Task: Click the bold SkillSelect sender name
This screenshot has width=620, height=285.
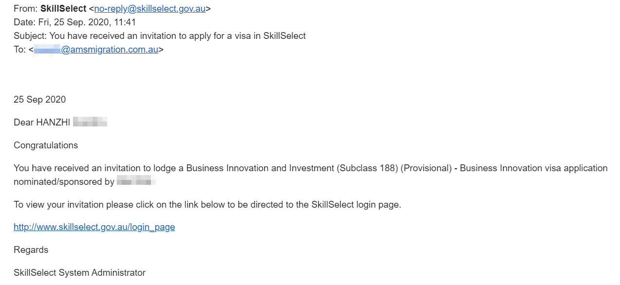Action: point(63,9)
